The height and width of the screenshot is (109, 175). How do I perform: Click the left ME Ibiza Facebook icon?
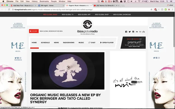click(18, 58)
